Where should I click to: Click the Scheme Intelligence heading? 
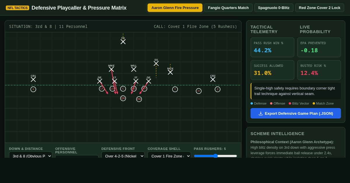(x=277, y=134)
